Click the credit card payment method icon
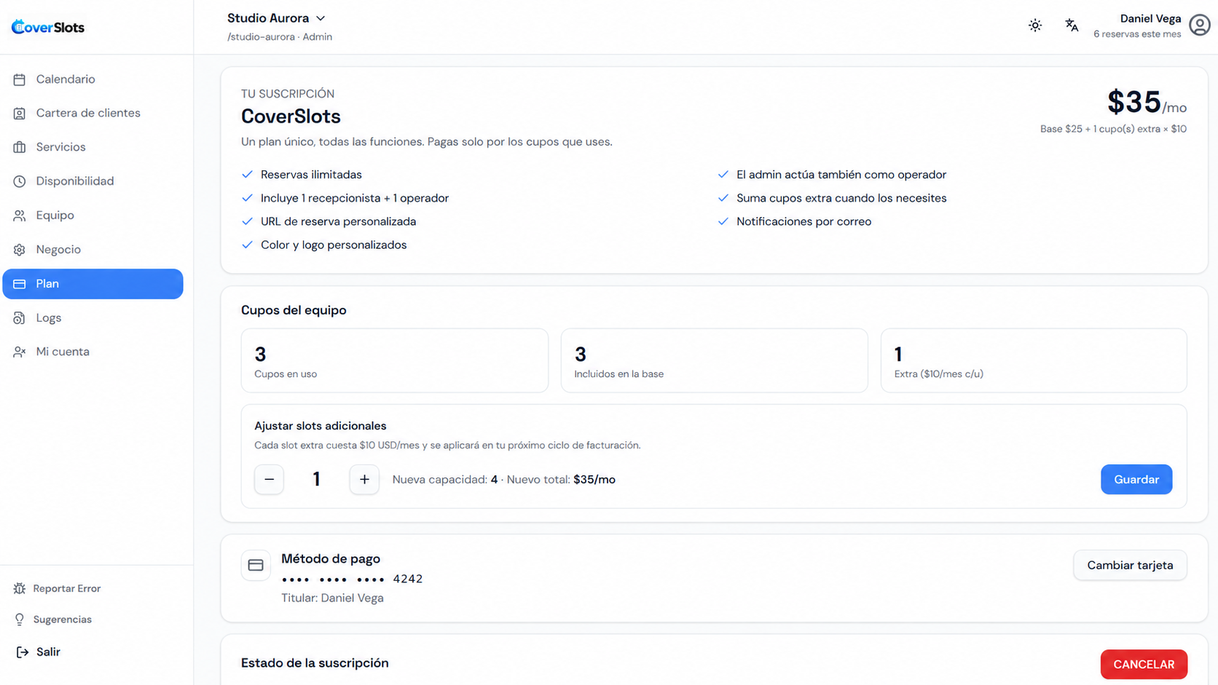Screen dimensions: 1218x685 [x=256, y=565]
